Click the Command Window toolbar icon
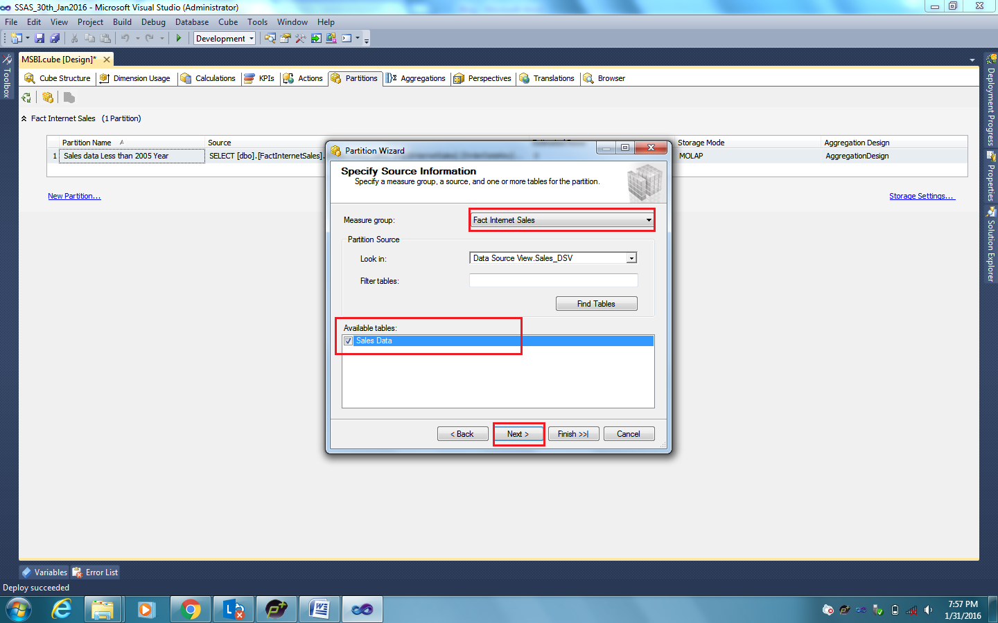998x623 pixels. click(x=347, y=38)
